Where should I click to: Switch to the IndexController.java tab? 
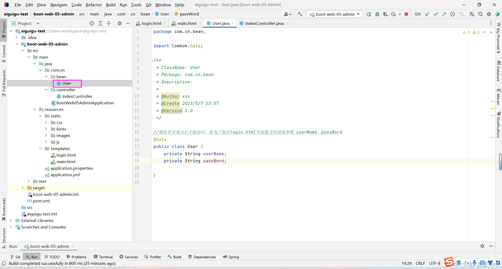[x=264, y=23]
